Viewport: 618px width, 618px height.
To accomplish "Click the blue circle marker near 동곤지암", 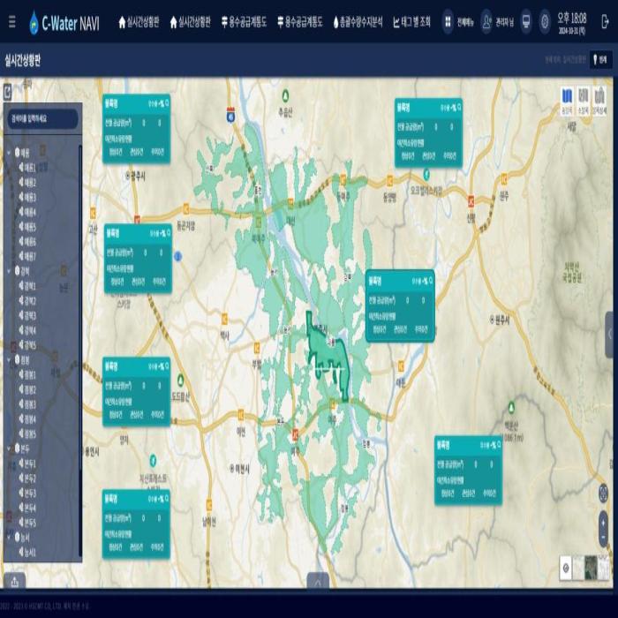I will tap(177, 257).
